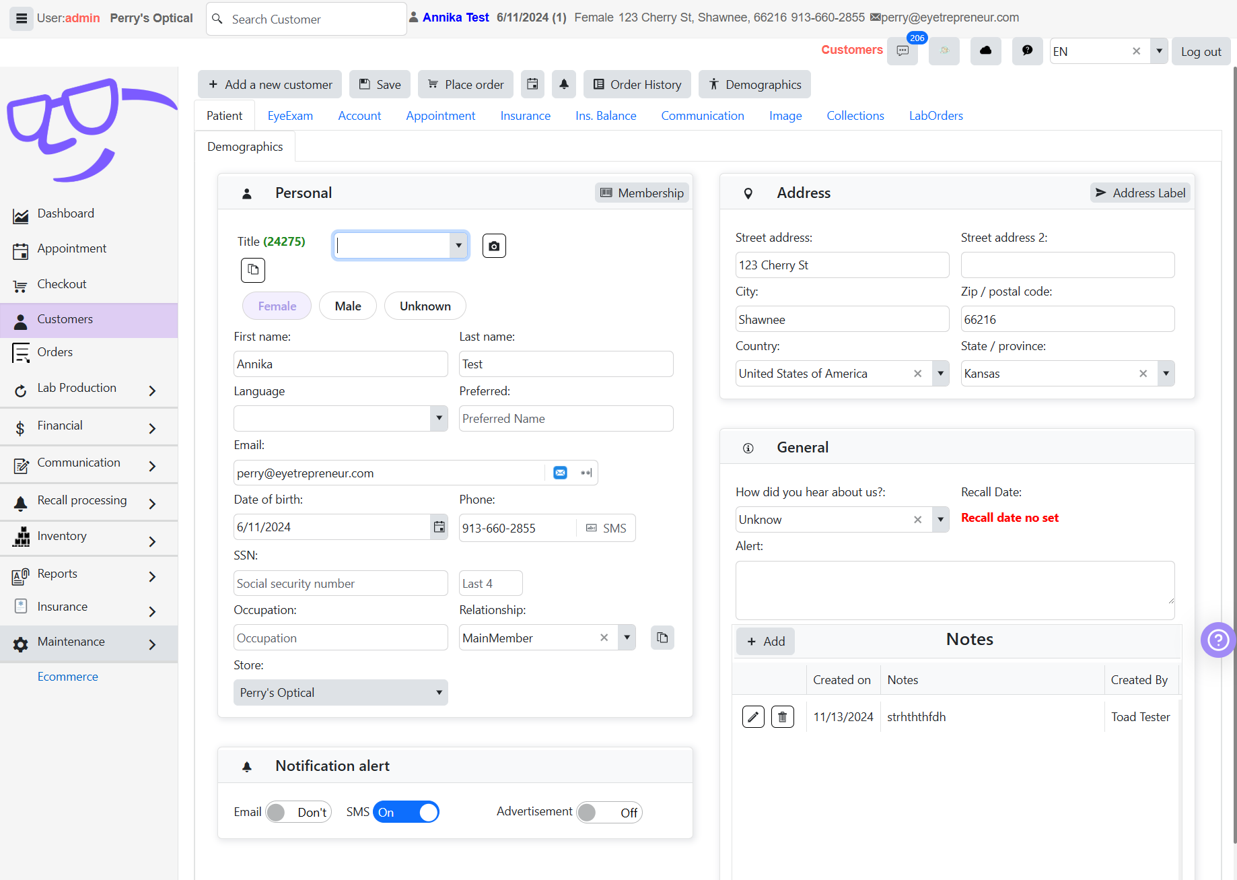Click the send email envelope icon

pos(560,473)
